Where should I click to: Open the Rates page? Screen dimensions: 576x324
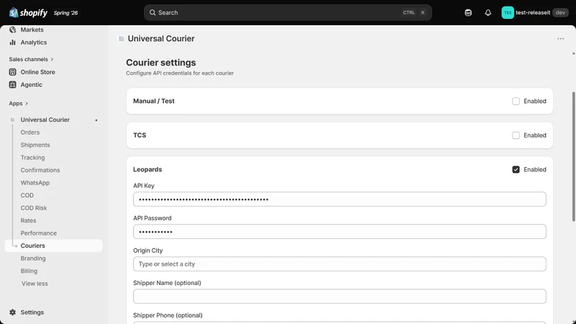(28, 220)
